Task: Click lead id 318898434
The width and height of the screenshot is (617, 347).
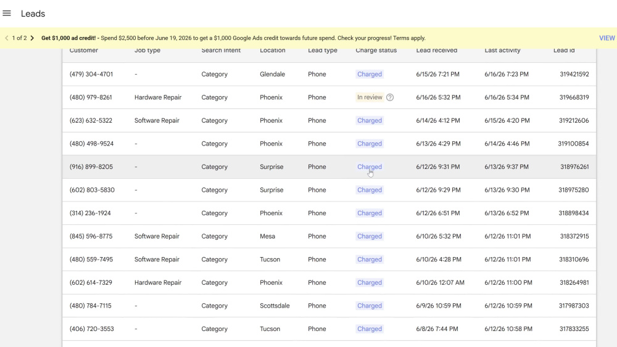Action: point(574,213)
